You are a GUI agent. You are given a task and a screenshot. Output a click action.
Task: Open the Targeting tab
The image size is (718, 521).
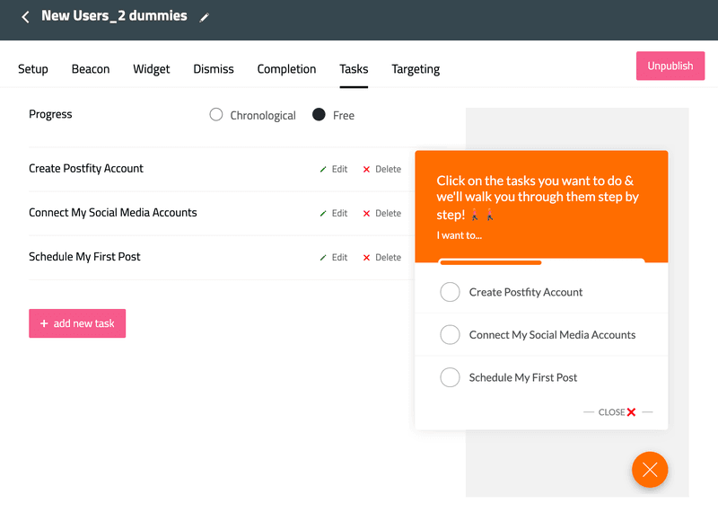[415, 68]
